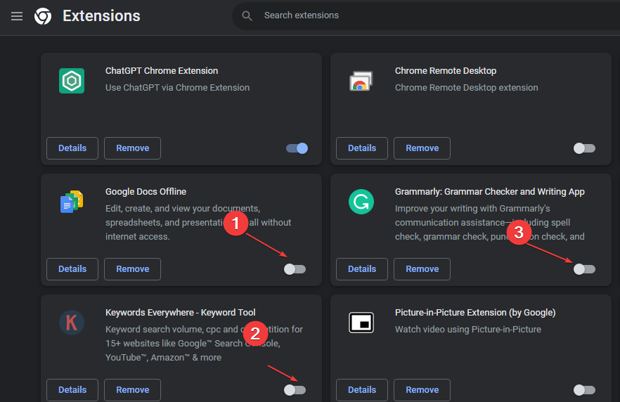Image resolution: width=620 pixels, height=402 pixels.
Task: Click the Chrome Remote Desktop icon
Action: [x=361, y=82]
